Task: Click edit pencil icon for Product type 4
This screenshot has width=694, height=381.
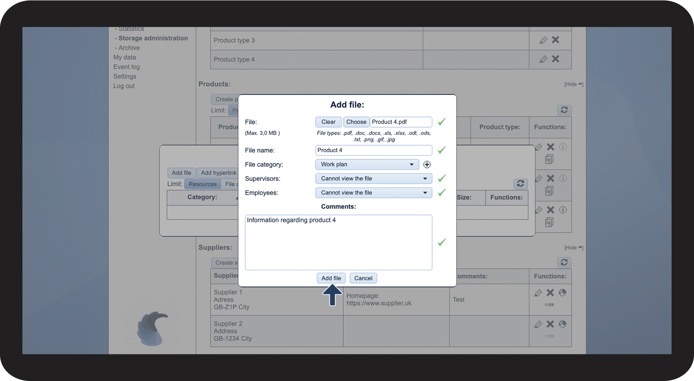Action: coord(543,59)
